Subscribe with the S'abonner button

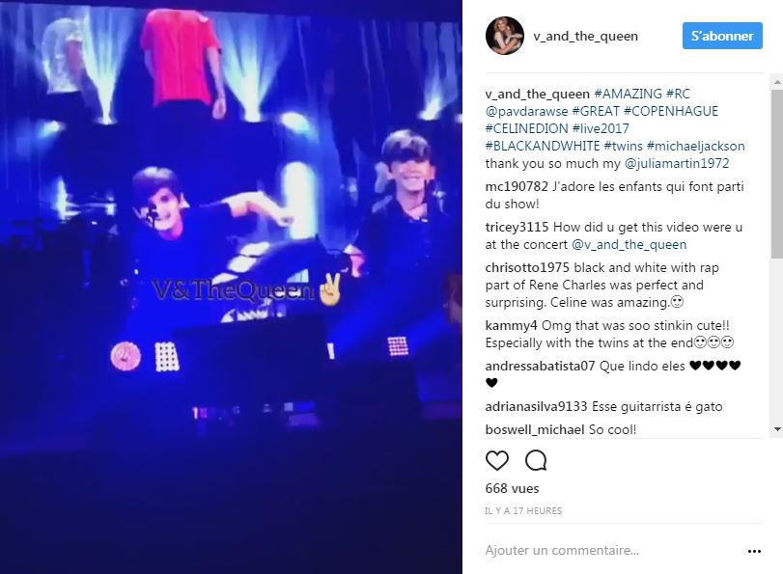(x=722, y=36)
